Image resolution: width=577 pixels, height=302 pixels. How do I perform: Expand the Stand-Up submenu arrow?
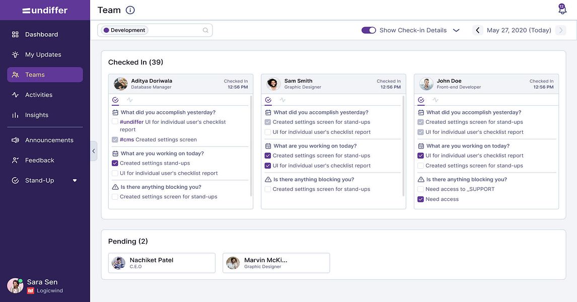(x=75, y=181)
